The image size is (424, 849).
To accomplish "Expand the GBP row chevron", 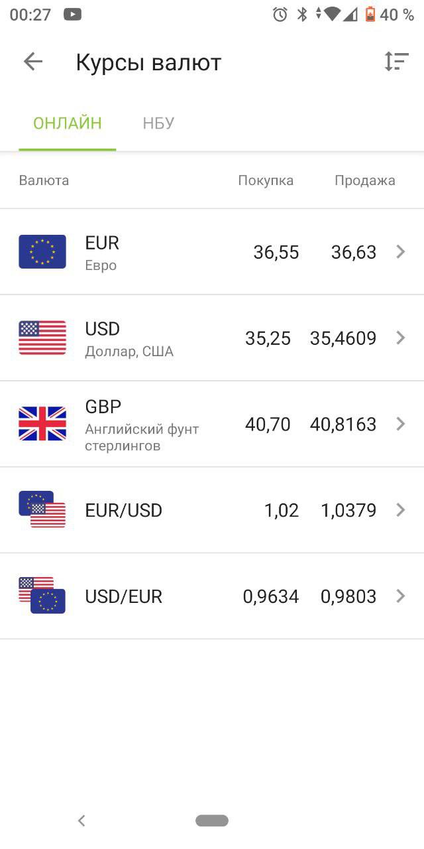I will (x=400, y=424).
